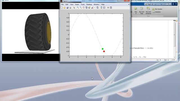Select the Data Cursor tool

[x=89, y=8]
